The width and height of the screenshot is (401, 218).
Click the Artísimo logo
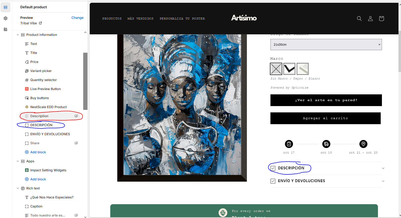tap(244, 18)
